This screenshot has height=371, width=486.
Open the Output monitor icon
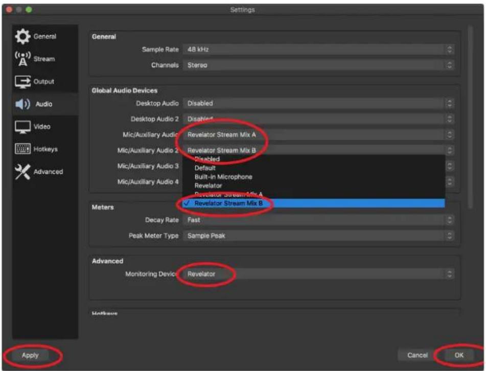[x=22, y=82]
